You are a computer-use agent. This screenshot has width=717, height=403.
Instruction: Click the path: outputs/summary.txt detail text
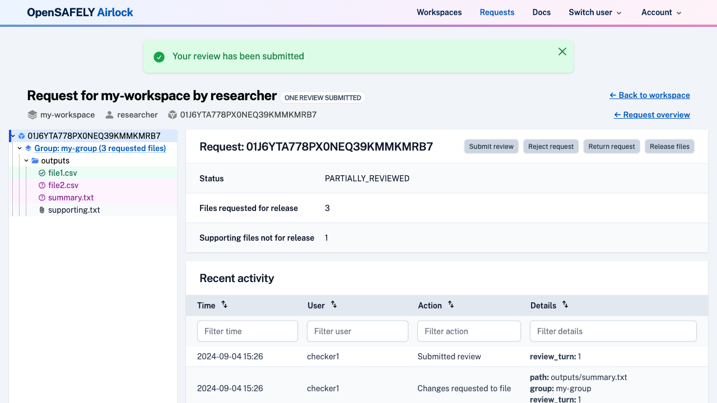[579, 377]
